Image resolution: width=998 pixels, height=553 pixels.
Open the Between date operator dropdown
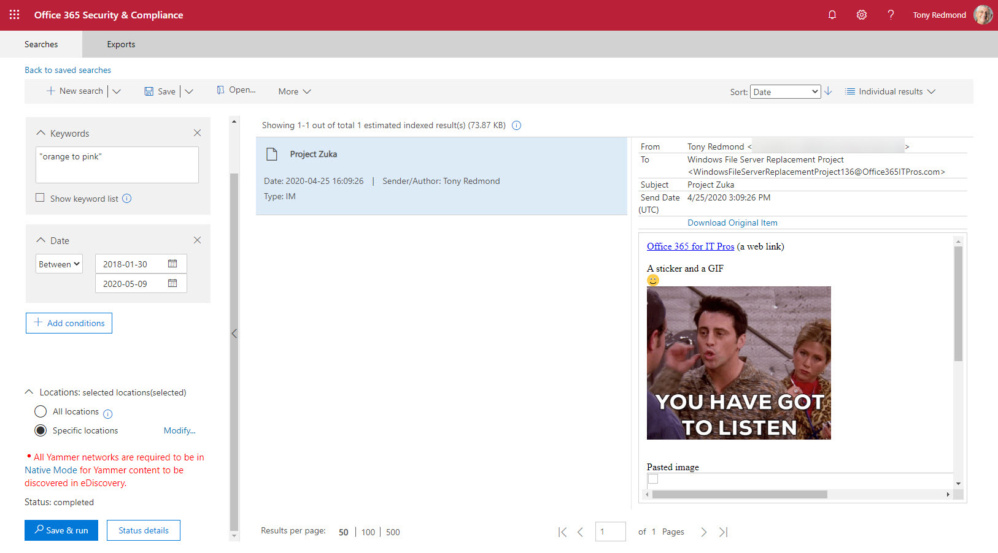pyautogui.click(x=59, y=264)
